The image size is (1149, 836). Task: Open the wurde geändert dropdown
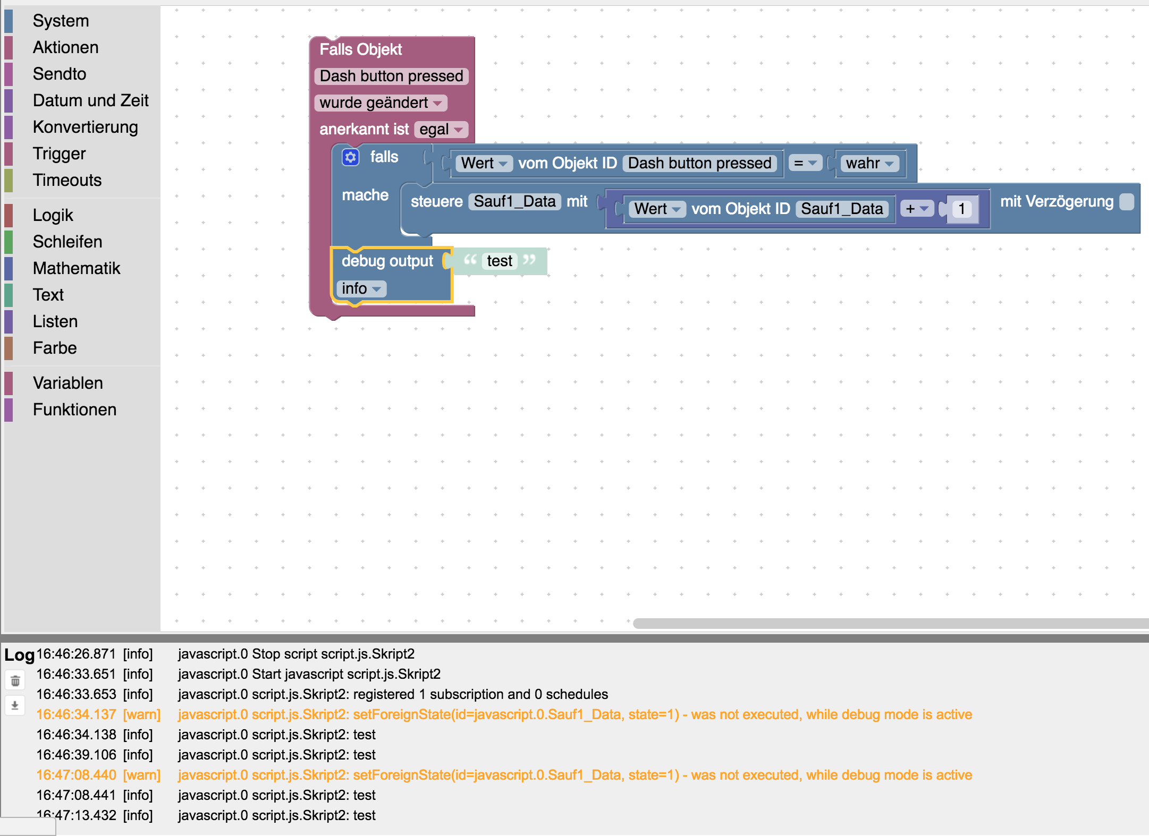(381, 103)
